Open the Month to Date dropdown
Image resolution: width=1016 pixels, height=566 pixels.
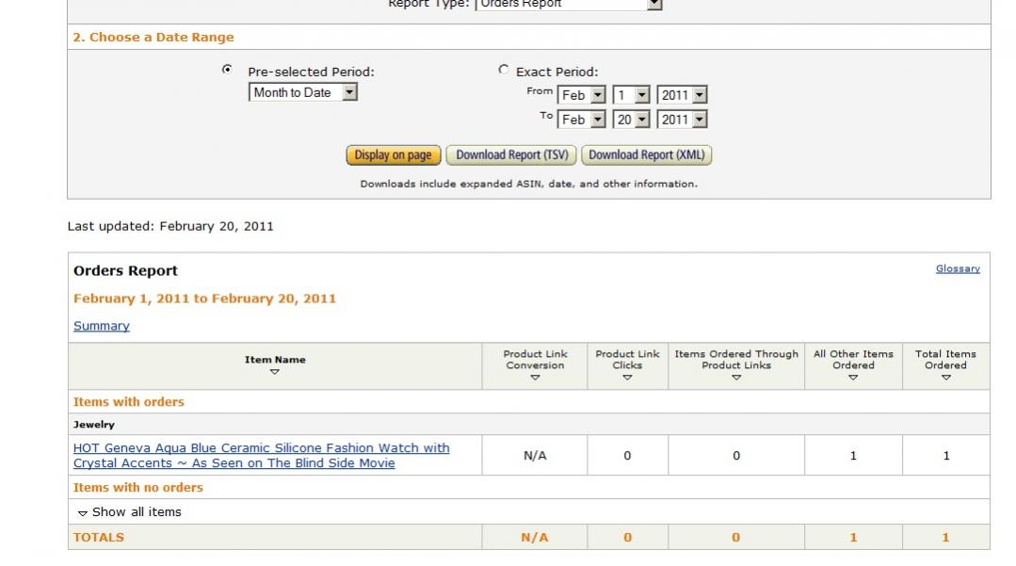349,92
